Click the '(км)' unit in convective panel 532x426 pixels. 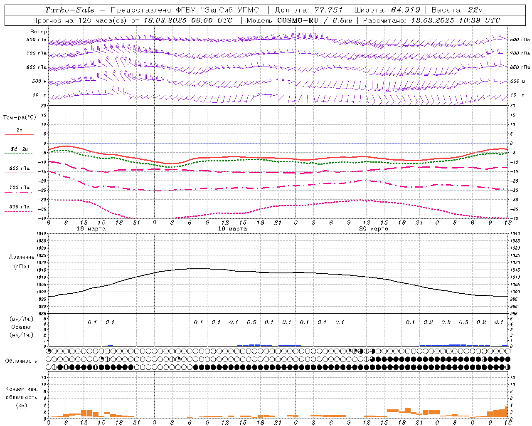22,405
